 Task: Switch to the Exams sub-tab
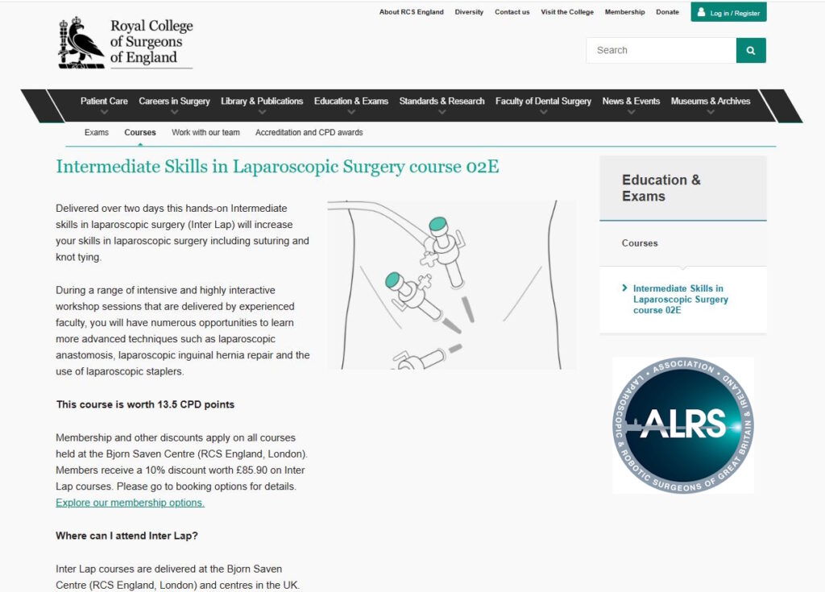click(97, 132)
